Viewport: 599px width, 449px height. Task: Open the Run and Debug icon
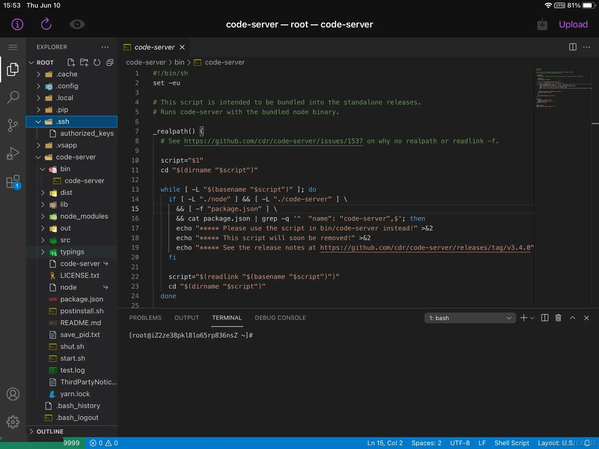coord(13,153)
